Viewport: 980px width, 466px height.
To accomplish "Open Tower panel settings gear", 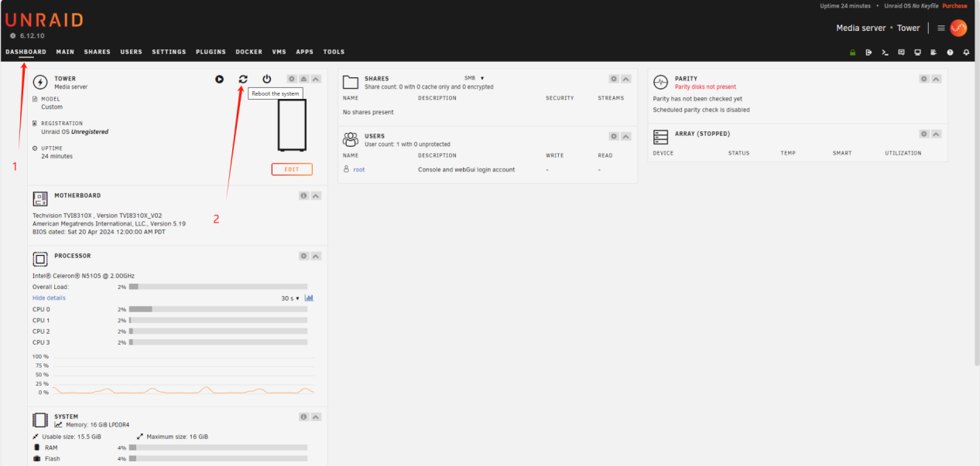I will [292, 79].
